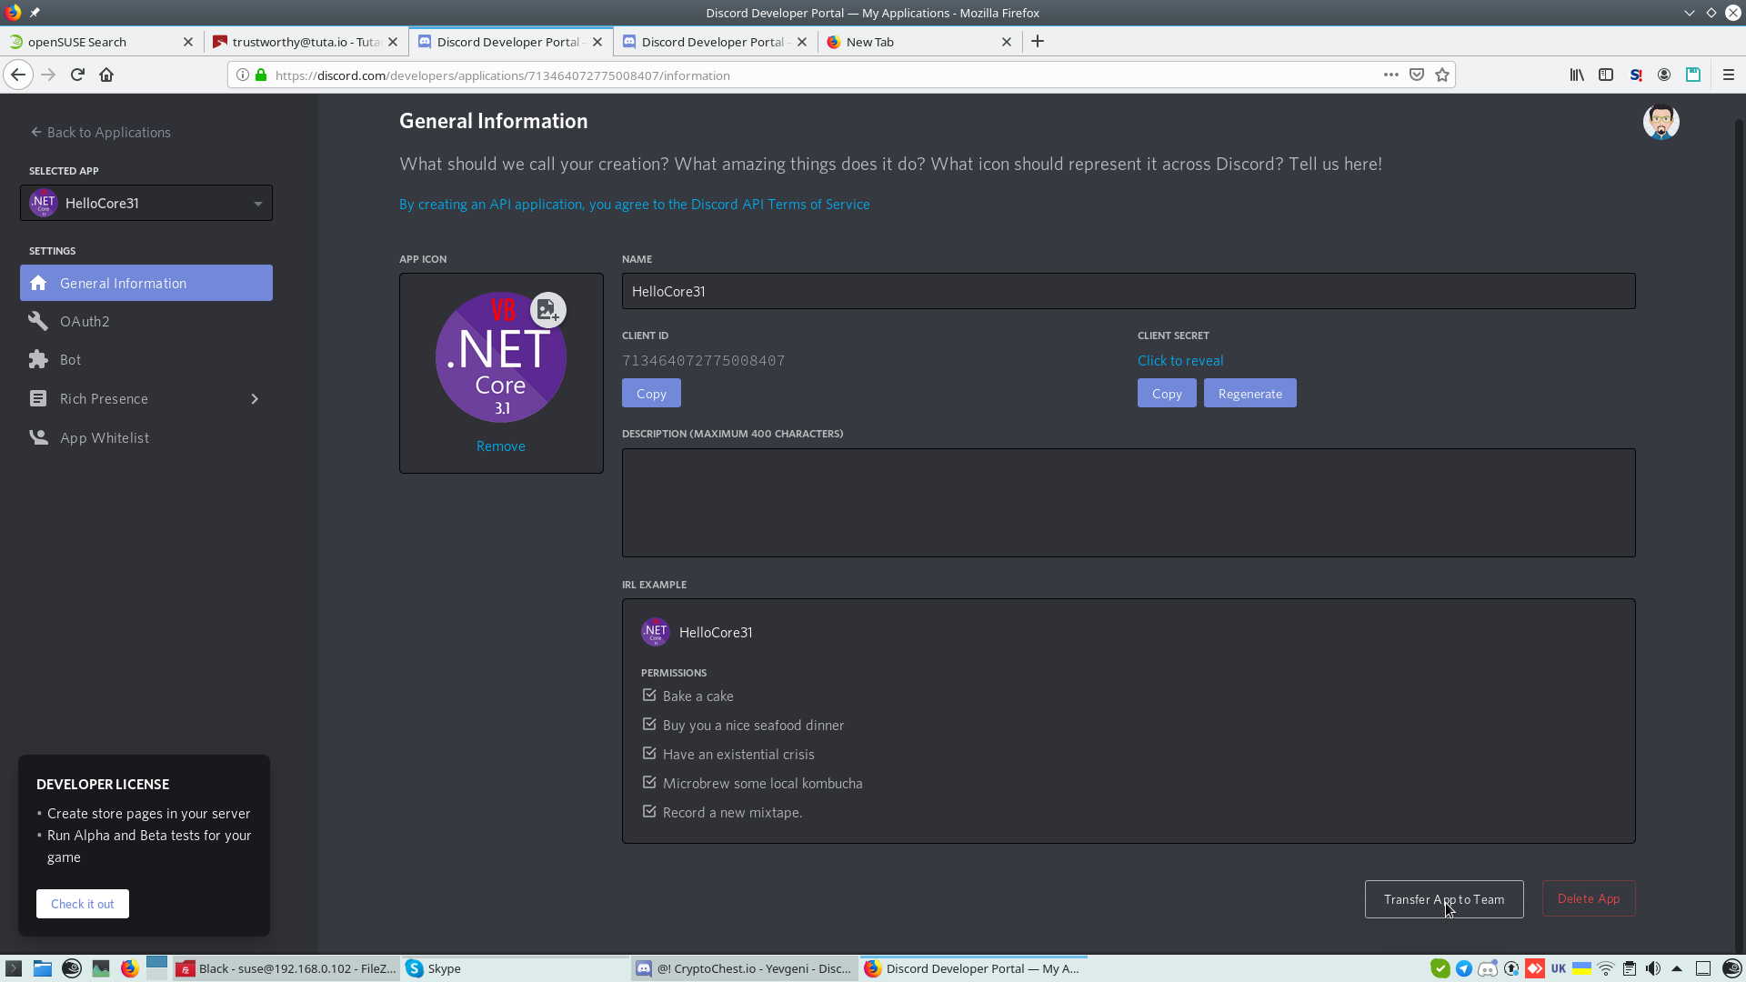Expand the Rich Presence submenu chevron
This screenshot has height=982, width=1746.
click(255, 399)
